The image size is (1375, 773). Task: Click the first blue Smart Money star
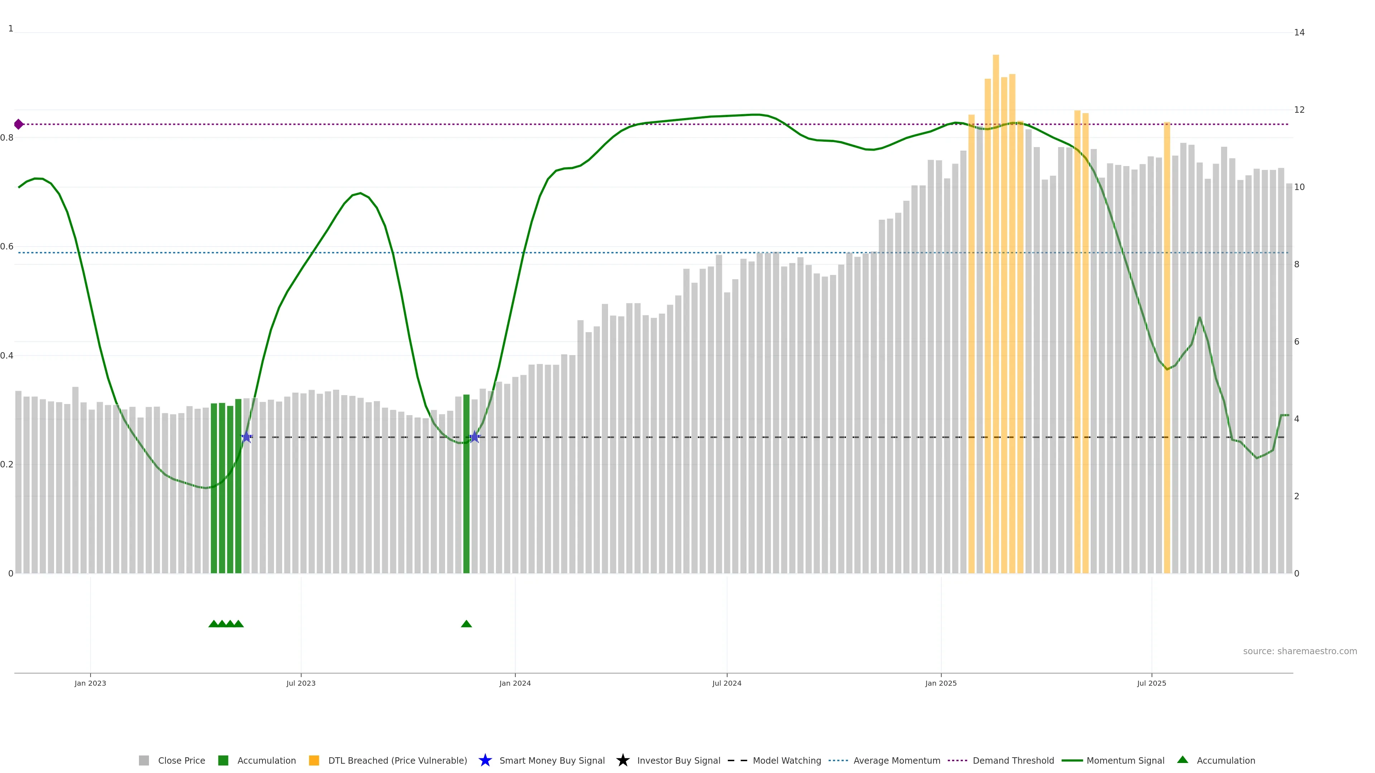tap(247, 437)
